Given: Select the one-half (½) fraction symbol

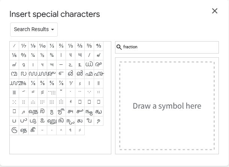Looking at the screenshot, I should (x=42, y=55).
